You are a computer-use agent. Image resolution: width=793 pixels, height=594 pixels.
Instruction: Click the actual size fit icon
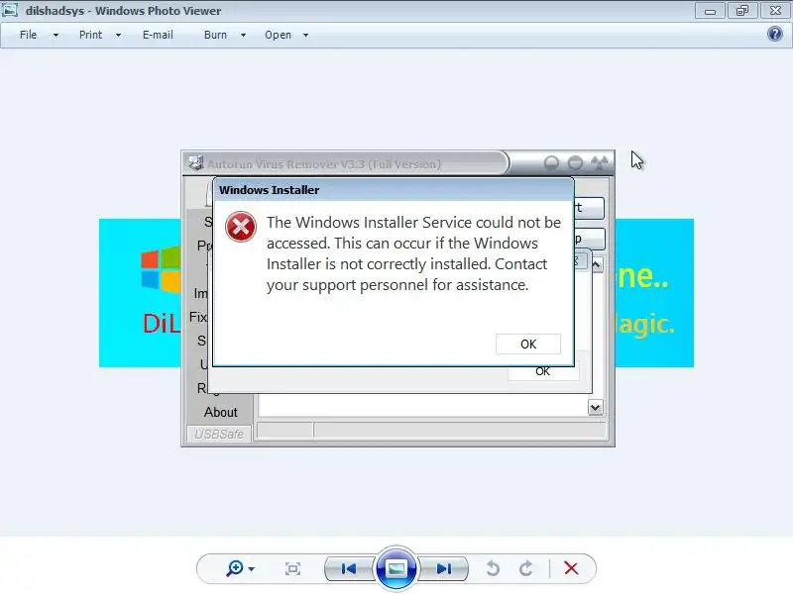(x=292, y=568)
